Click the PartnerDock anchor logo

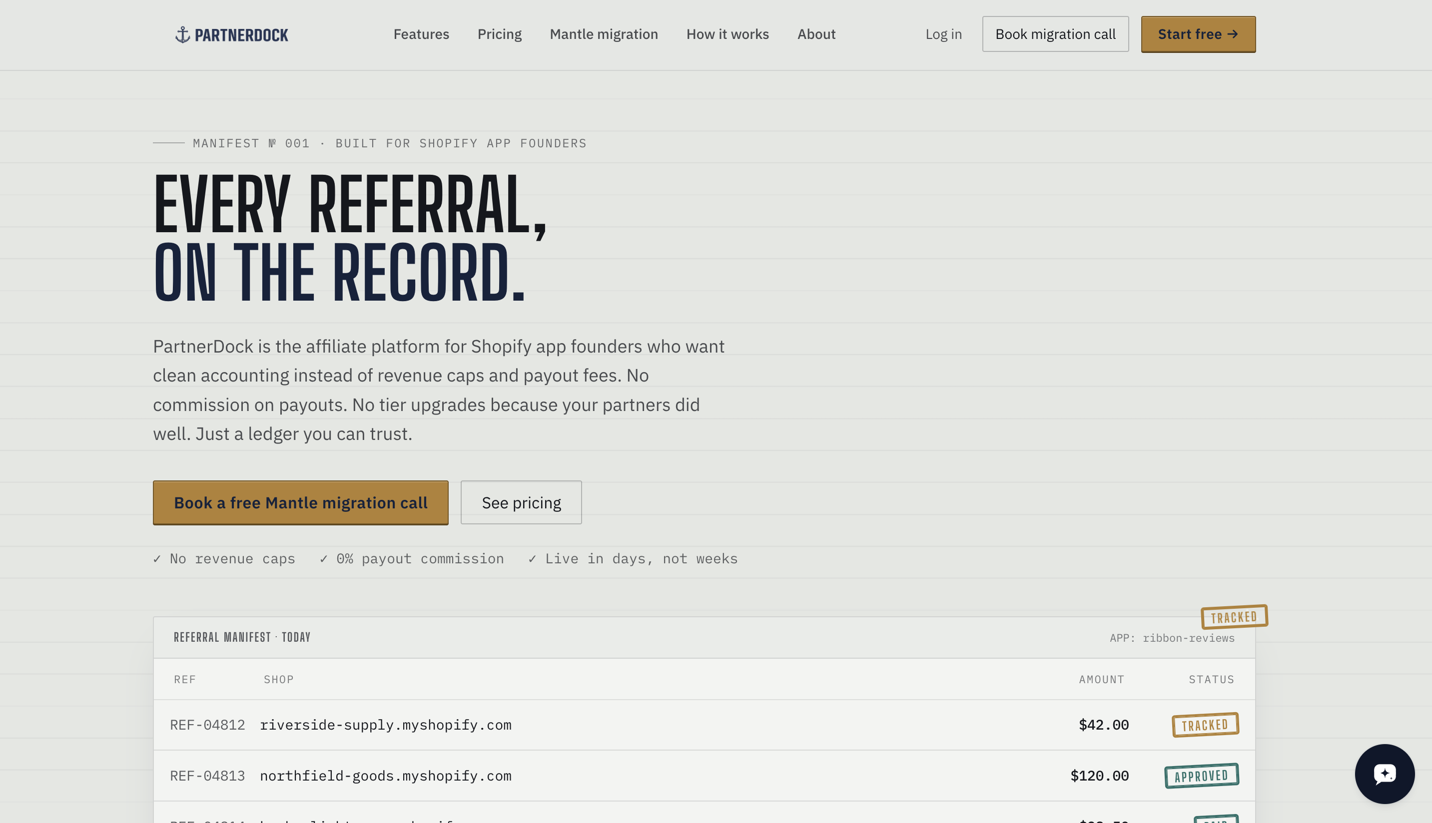[x=231, y=34]
